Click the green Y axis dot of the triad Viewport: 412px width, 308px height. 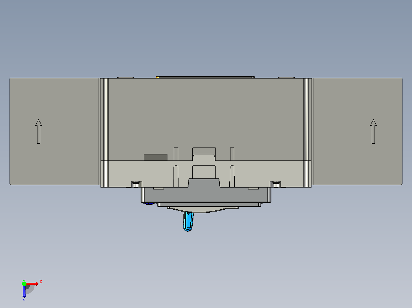(x=24, y=283)
